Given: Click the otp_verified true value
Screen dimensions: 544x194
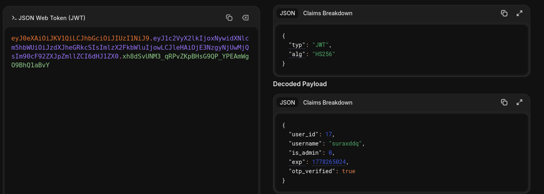Looking at the screenshot, I should pyautogui.click(x=349, y=171).
